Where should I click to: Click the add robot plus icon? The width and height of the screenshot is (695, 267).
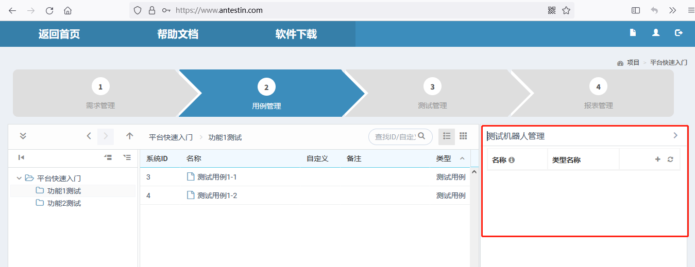[x=657, y=159]
